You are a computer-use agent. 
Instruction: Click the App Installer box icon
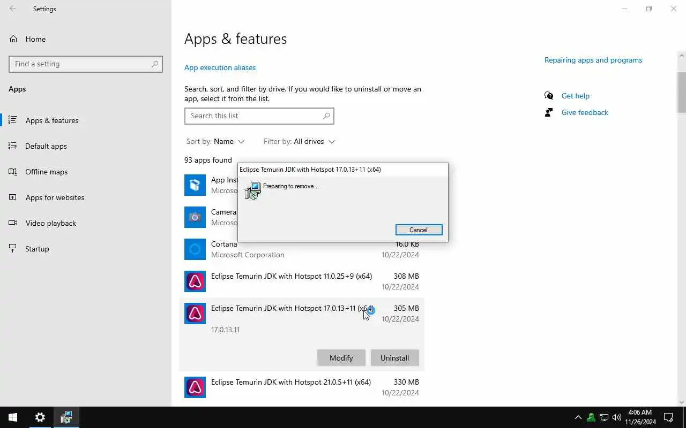[195, 185]
